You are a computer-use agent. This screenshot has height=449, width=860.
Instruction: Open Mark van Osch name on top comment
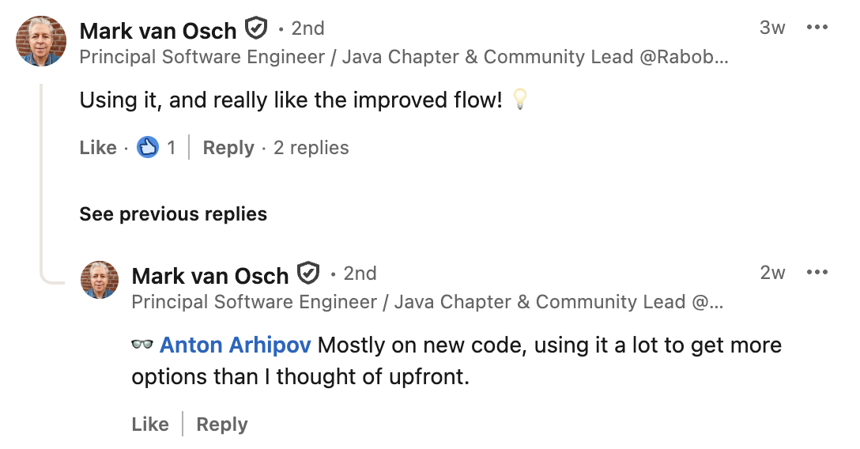click(x=158, y=31)
